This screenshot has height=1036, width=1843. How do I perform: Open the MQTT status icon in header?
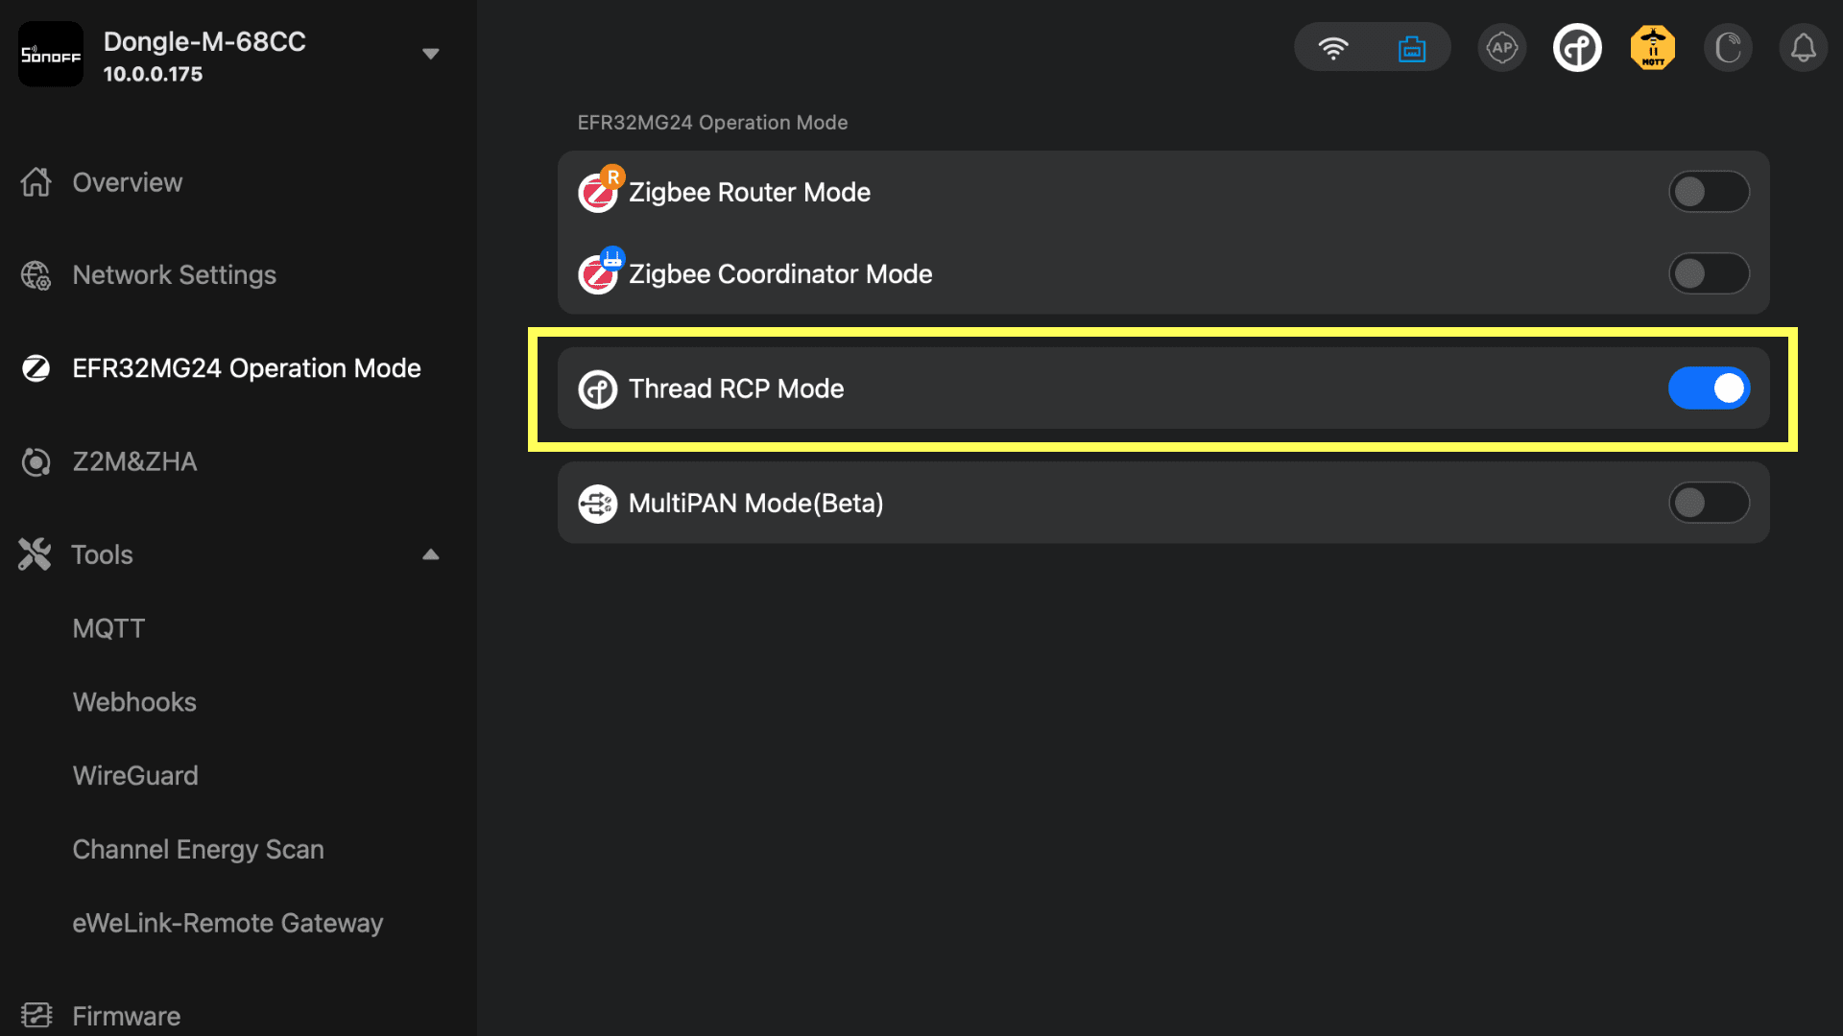click(x=1652, y=48)
